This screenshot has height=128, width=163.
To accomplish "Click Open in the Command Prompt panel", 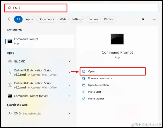I will pos(113,71).
